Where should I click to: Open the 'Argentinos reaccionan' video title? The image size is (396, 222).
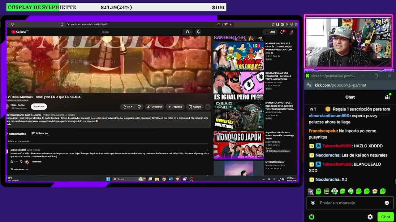point(279,135)
